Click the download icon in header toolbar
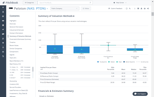The image size is (154, 97). [x=141, y=9]
